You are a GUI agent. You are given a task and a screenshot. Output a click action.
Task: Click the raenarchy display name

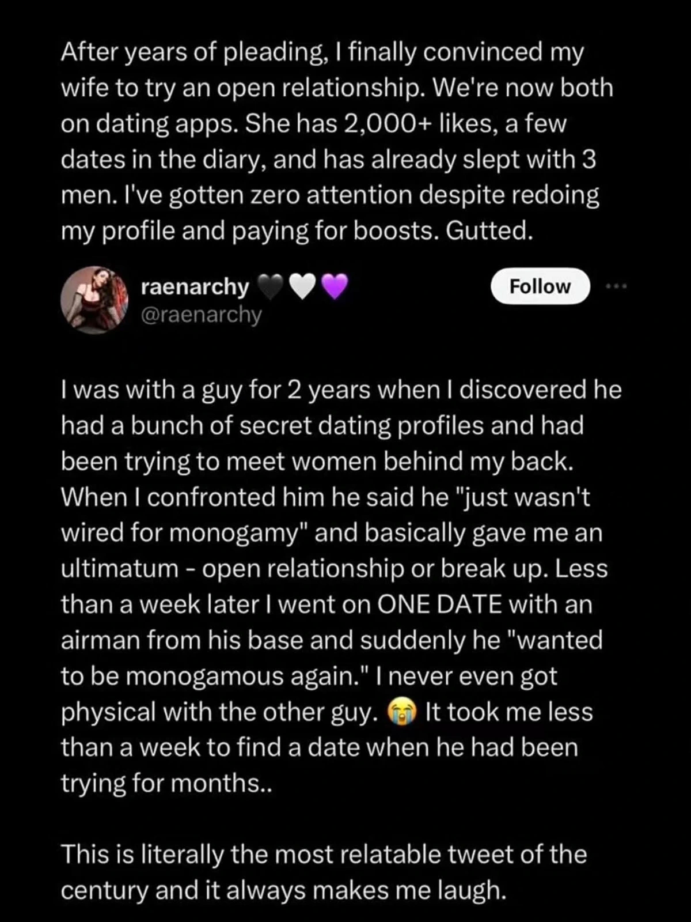tap(195, 286)
